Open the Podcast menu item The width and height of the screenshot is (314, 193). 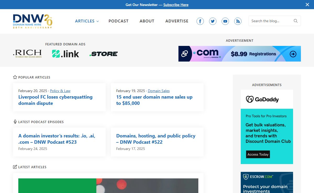click(x=119, y=21)
